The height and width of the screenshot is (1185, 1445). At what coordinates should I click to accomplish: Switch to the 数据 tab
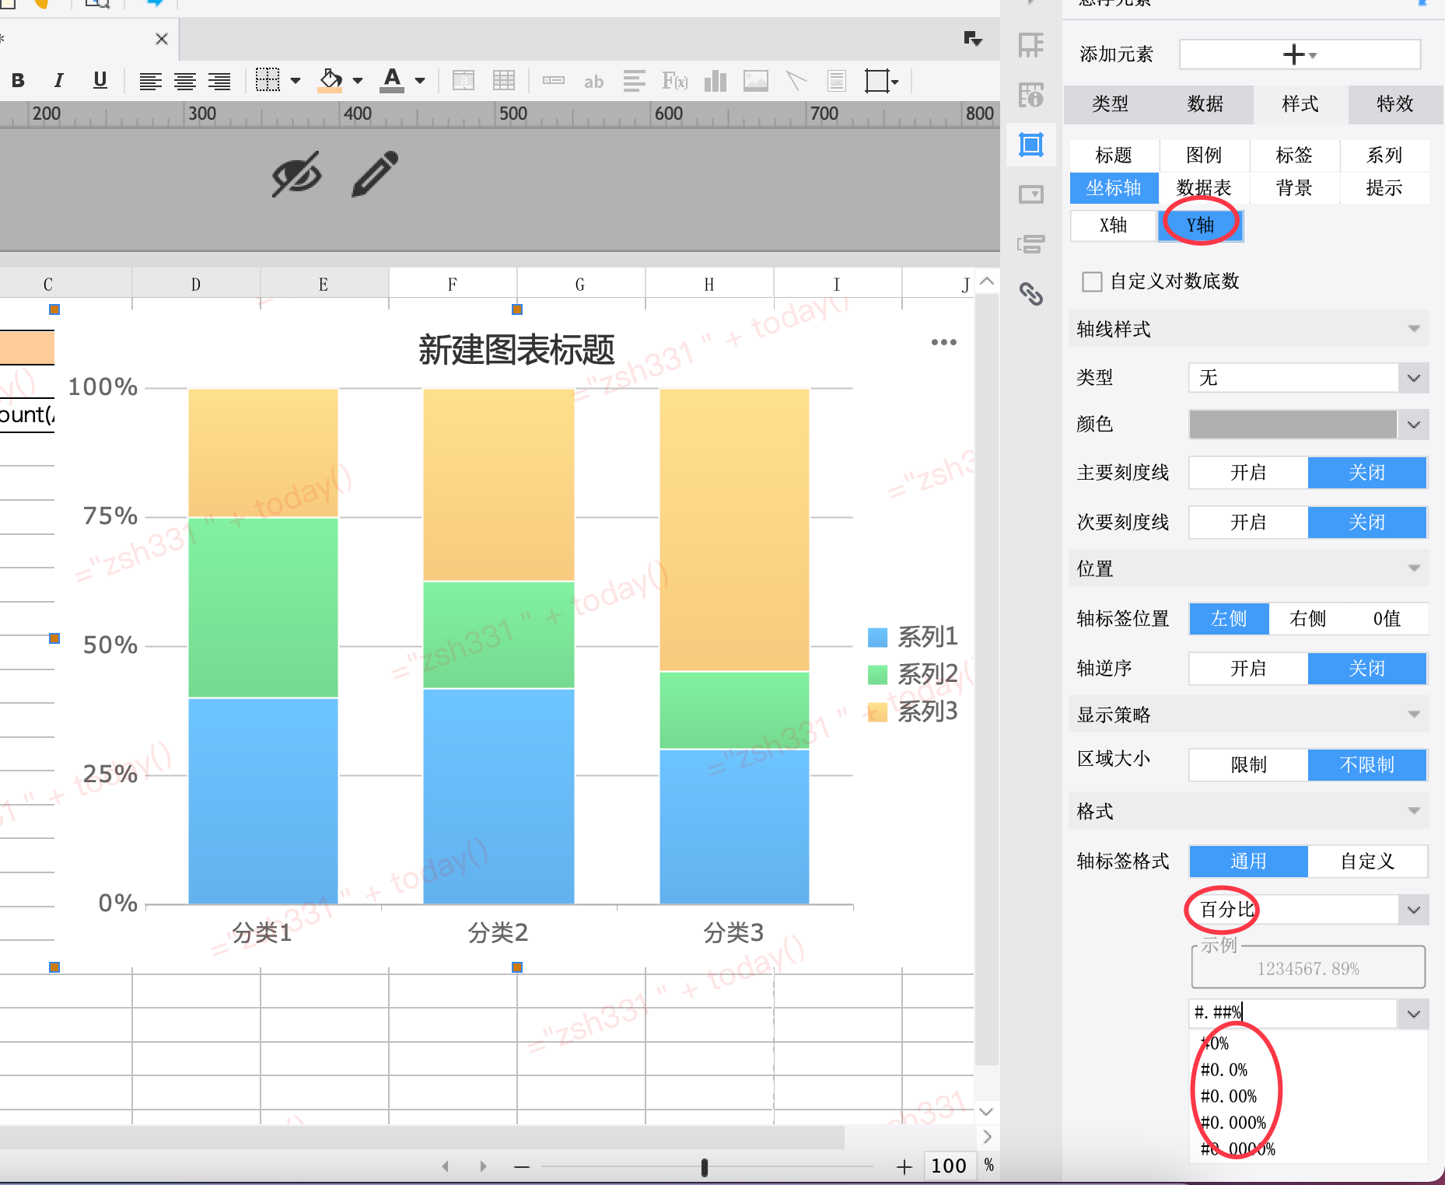(x=1205, y=104)
